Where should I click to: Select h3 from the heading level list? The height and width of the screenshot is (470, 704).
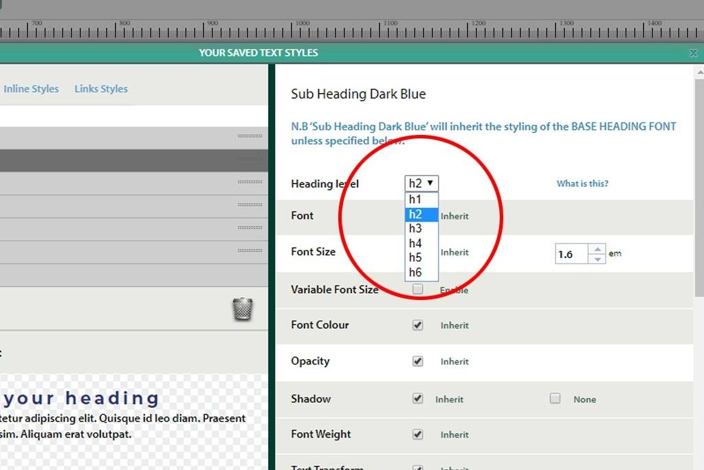pos(415,228)
